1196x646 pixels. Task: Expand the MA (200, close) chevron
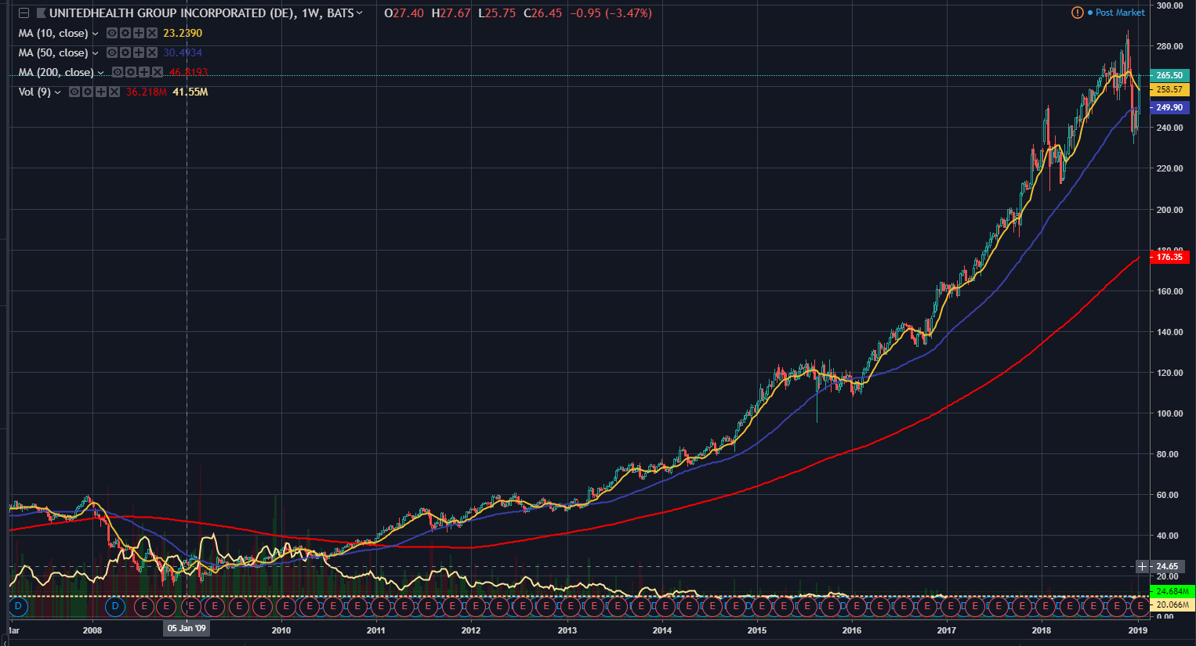pos(100,73)
